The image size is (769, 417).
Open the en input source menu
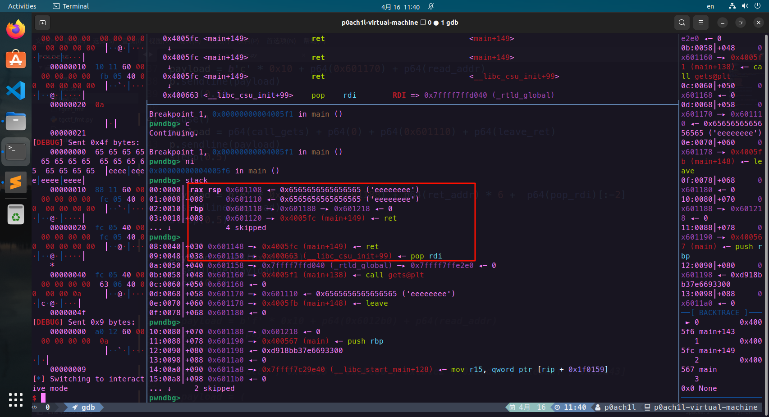pyautogui.click(x=710, y=6)
